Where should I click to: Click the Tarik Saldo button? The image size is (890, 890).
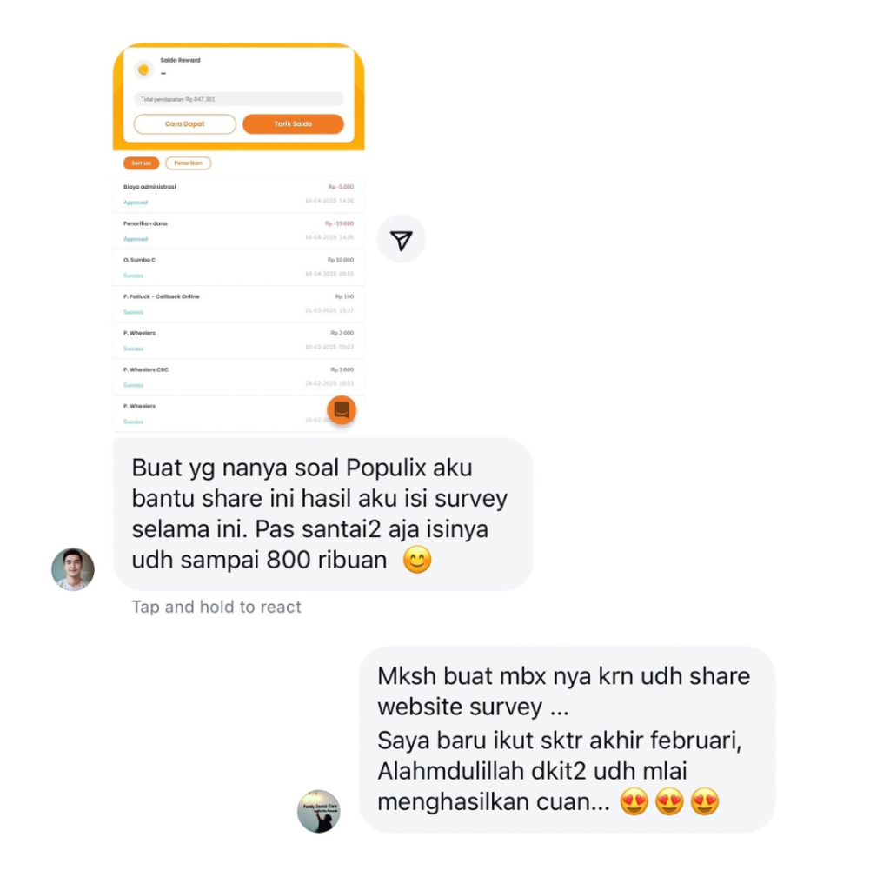point(293,123)
